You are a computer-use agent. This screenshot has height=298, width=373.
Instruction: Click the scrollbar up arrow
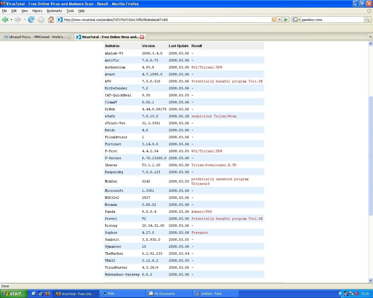pos(370,43)
